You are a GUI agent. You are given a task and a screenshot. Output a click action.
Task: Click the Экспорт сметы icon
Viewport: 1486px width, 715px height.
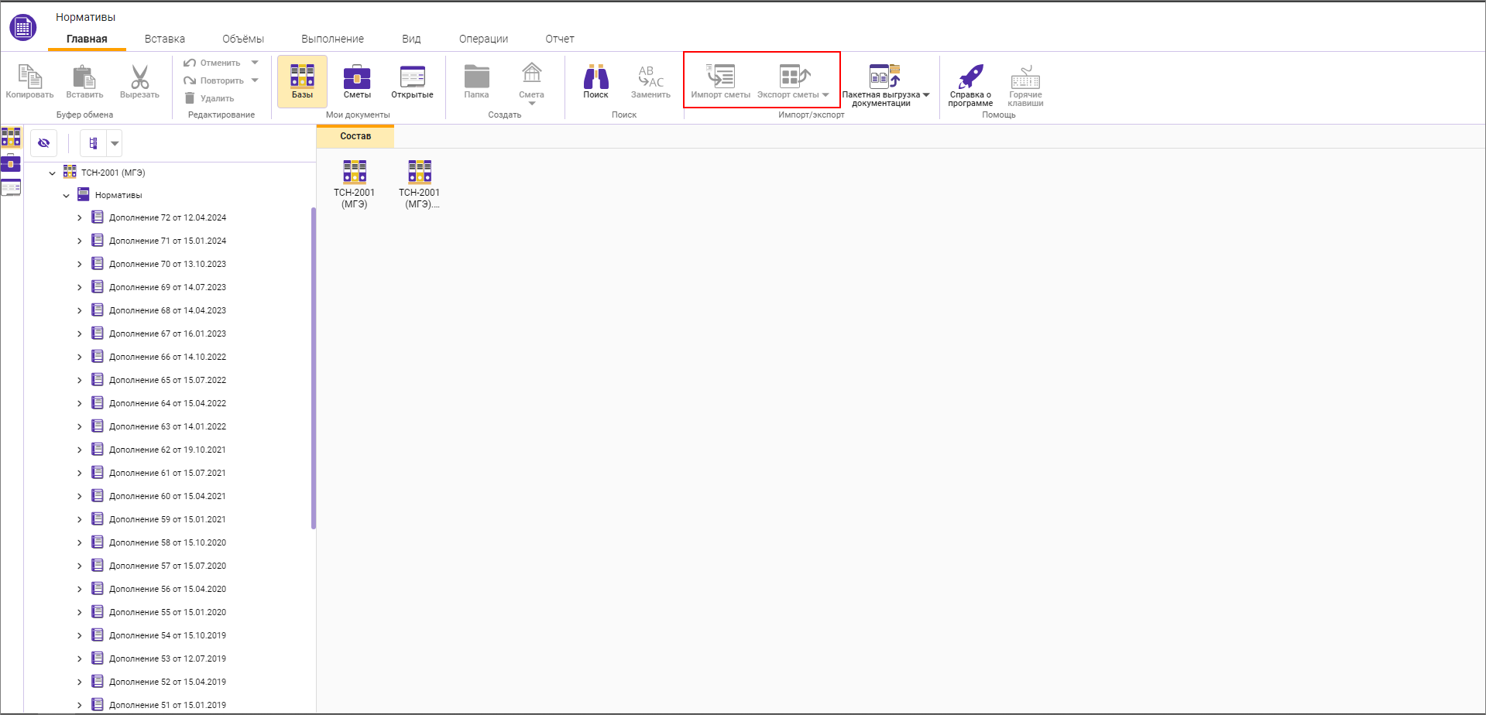pyautogui.click(x=794, y=77)
